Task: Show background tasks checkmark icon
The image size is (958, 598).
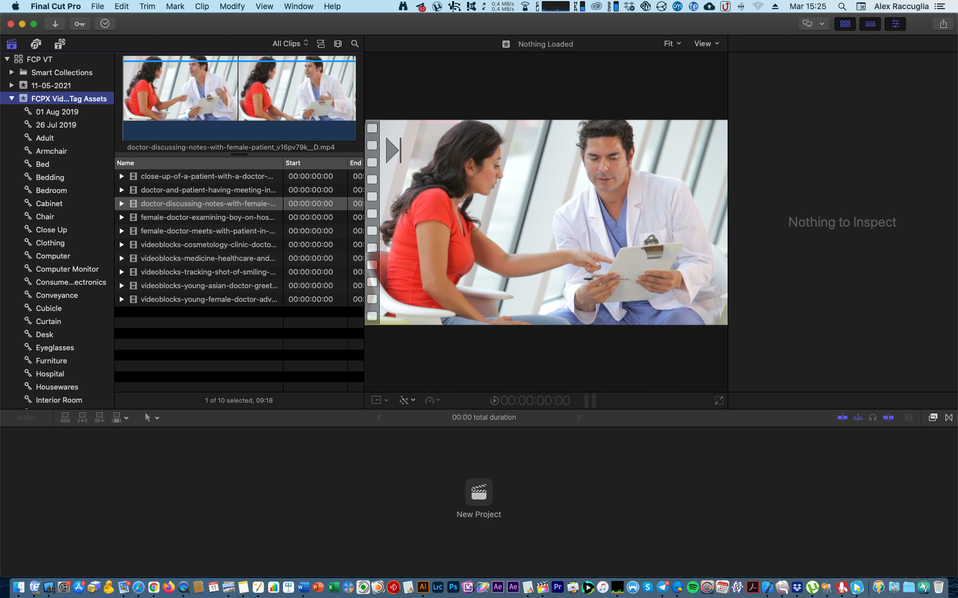Action: (105, 24)
